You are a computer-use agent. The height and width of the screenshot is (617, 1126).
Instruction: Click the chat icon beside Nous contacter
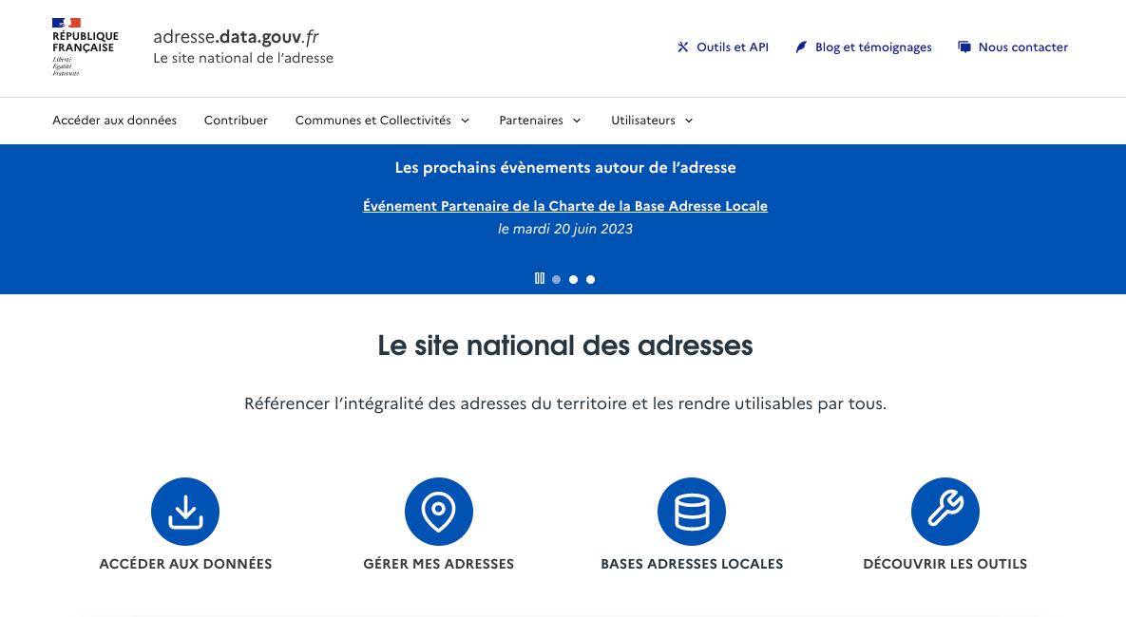pyautogui.click(x=964, y=47)
